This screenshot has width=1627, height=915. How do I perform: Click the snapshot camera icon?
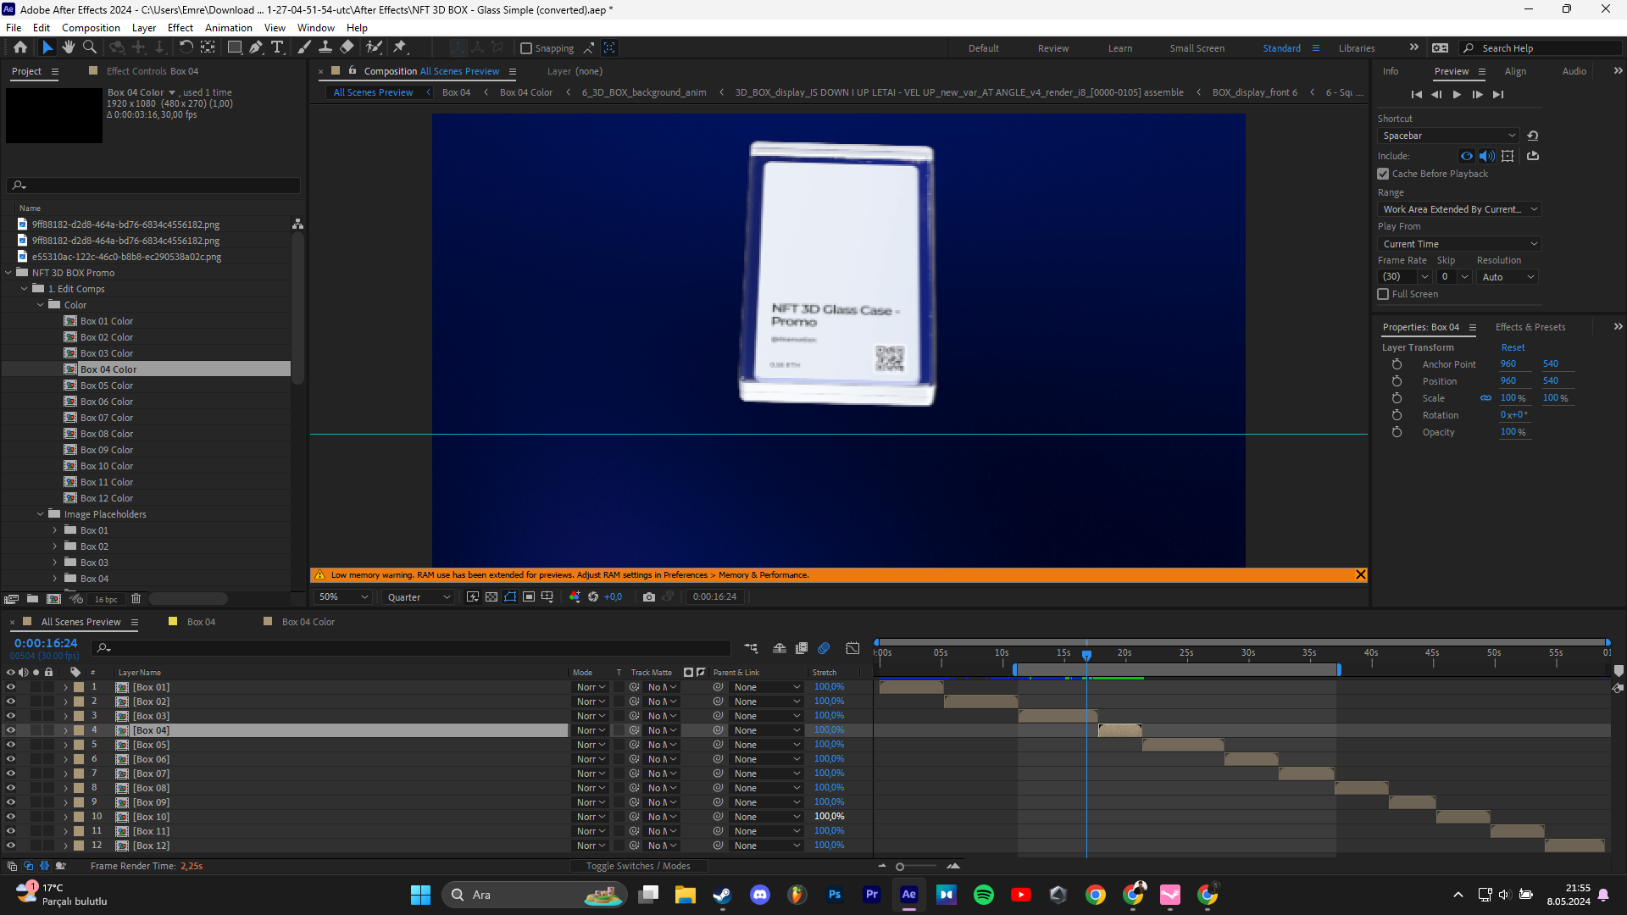tap(649, 596)
